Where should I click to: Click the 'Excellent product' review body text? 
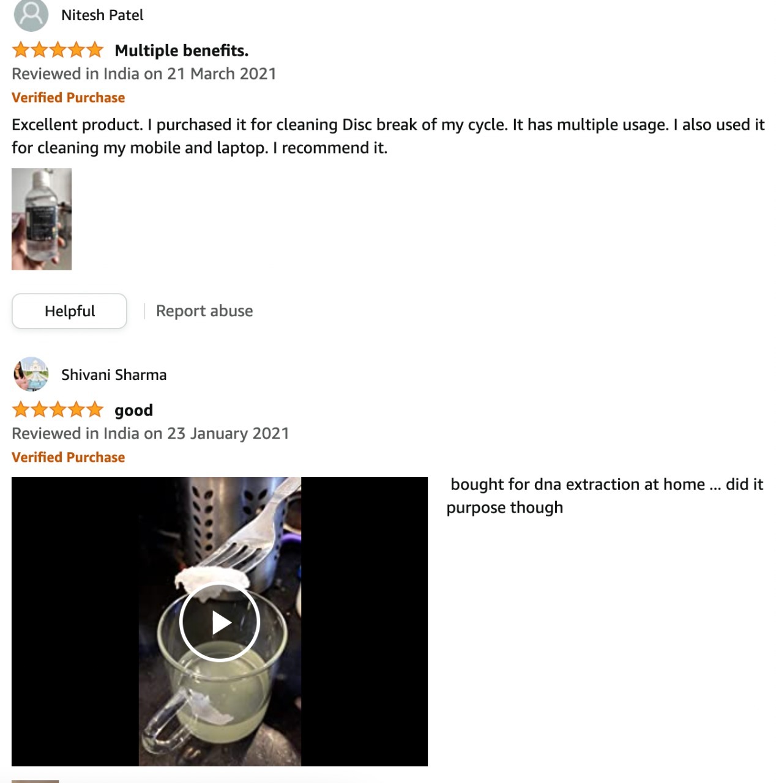tap(388, 136)
